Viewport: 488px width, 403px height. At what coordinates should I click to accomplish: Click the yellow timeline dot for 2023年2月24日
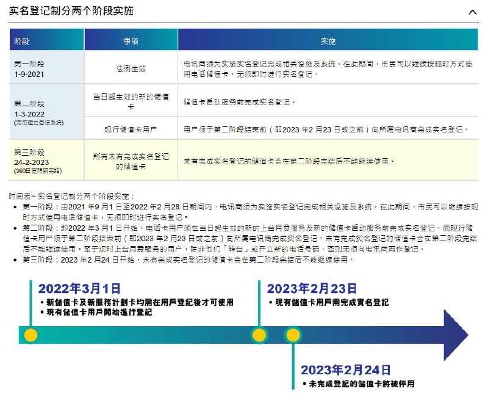click(293, 335)
